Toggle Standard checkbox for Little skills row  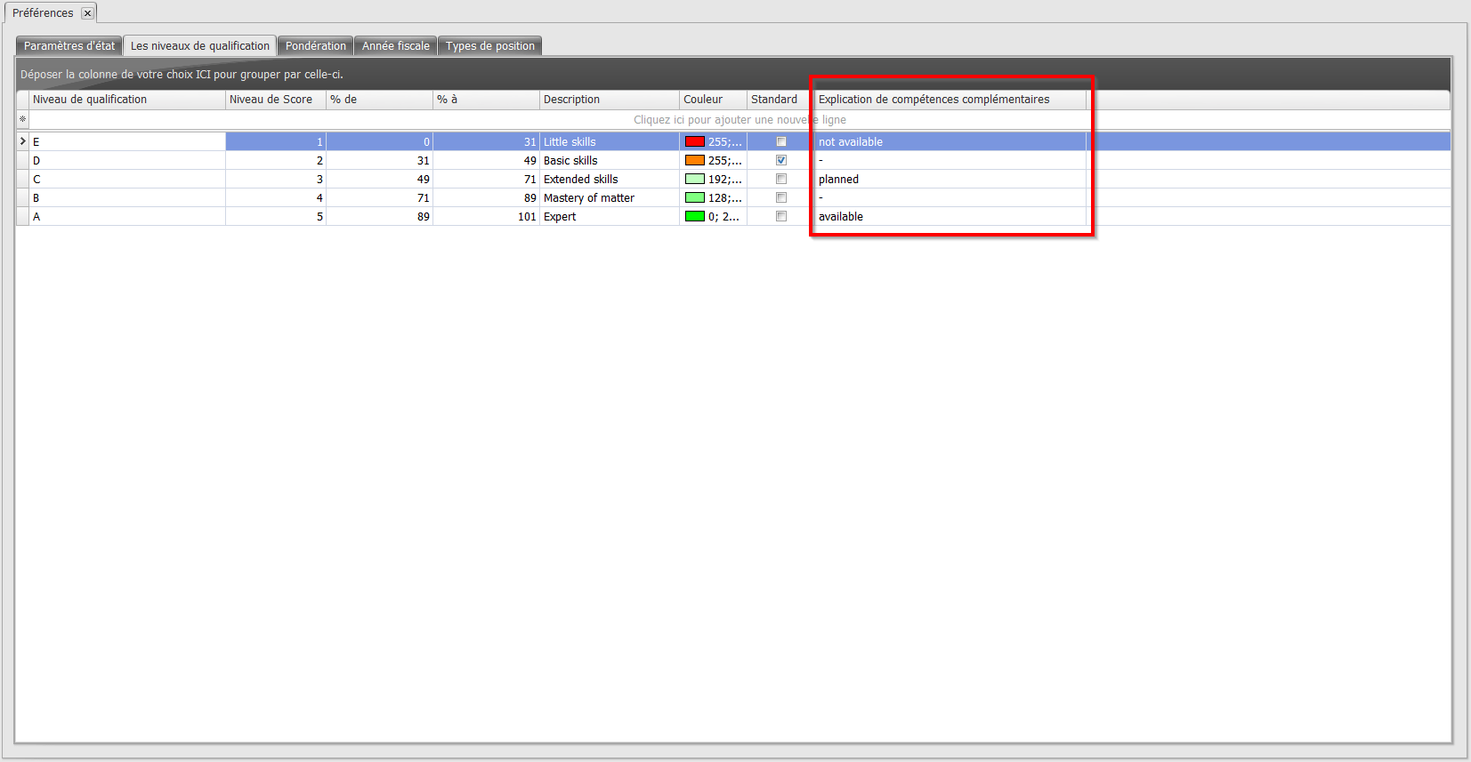[781, 142]
